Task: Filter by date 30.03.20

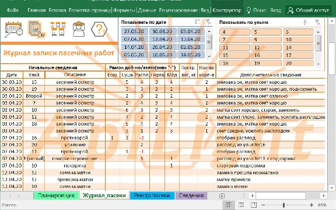Action: (162, 31)
